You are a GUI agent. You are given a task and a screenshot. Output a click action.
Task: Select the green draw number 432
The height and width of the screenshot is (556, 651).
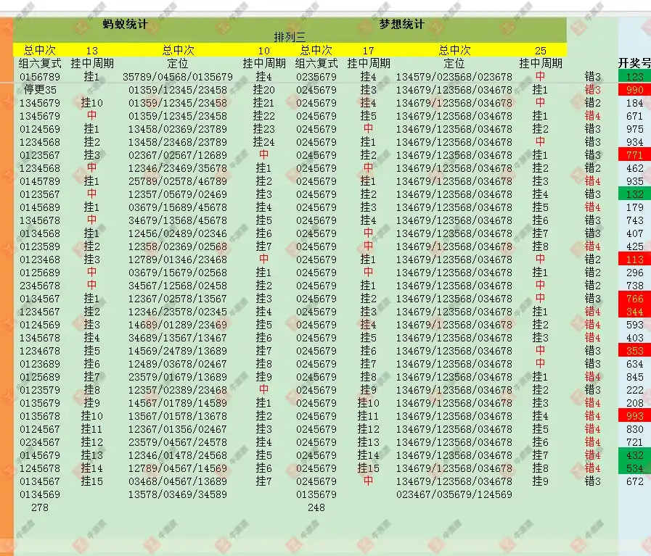634,455
